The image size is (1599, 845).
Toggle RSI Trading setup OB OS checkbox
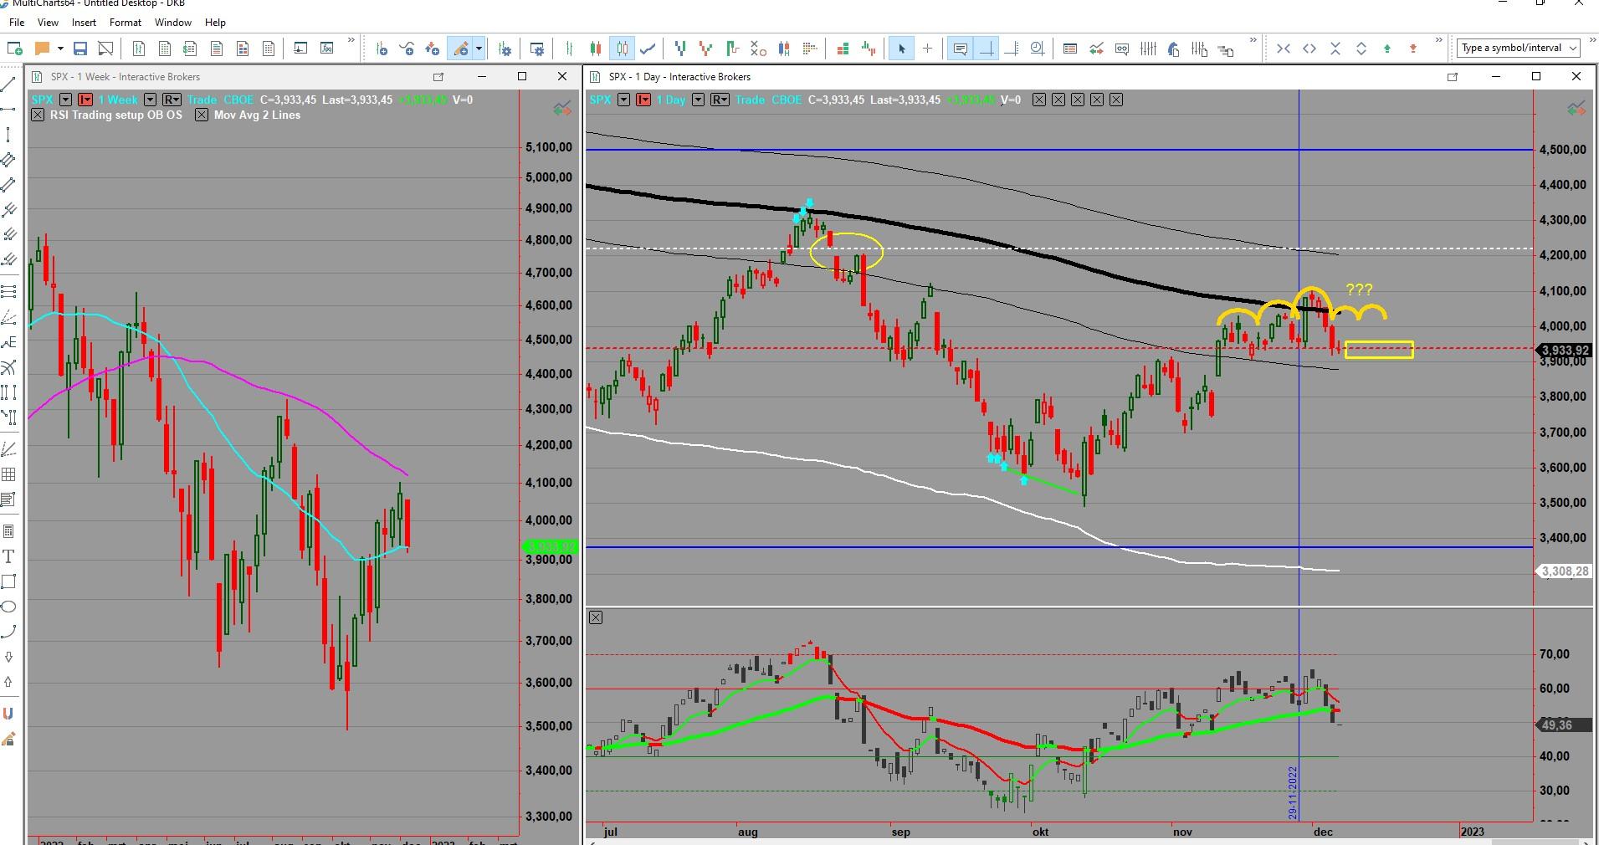pos(38,115)
